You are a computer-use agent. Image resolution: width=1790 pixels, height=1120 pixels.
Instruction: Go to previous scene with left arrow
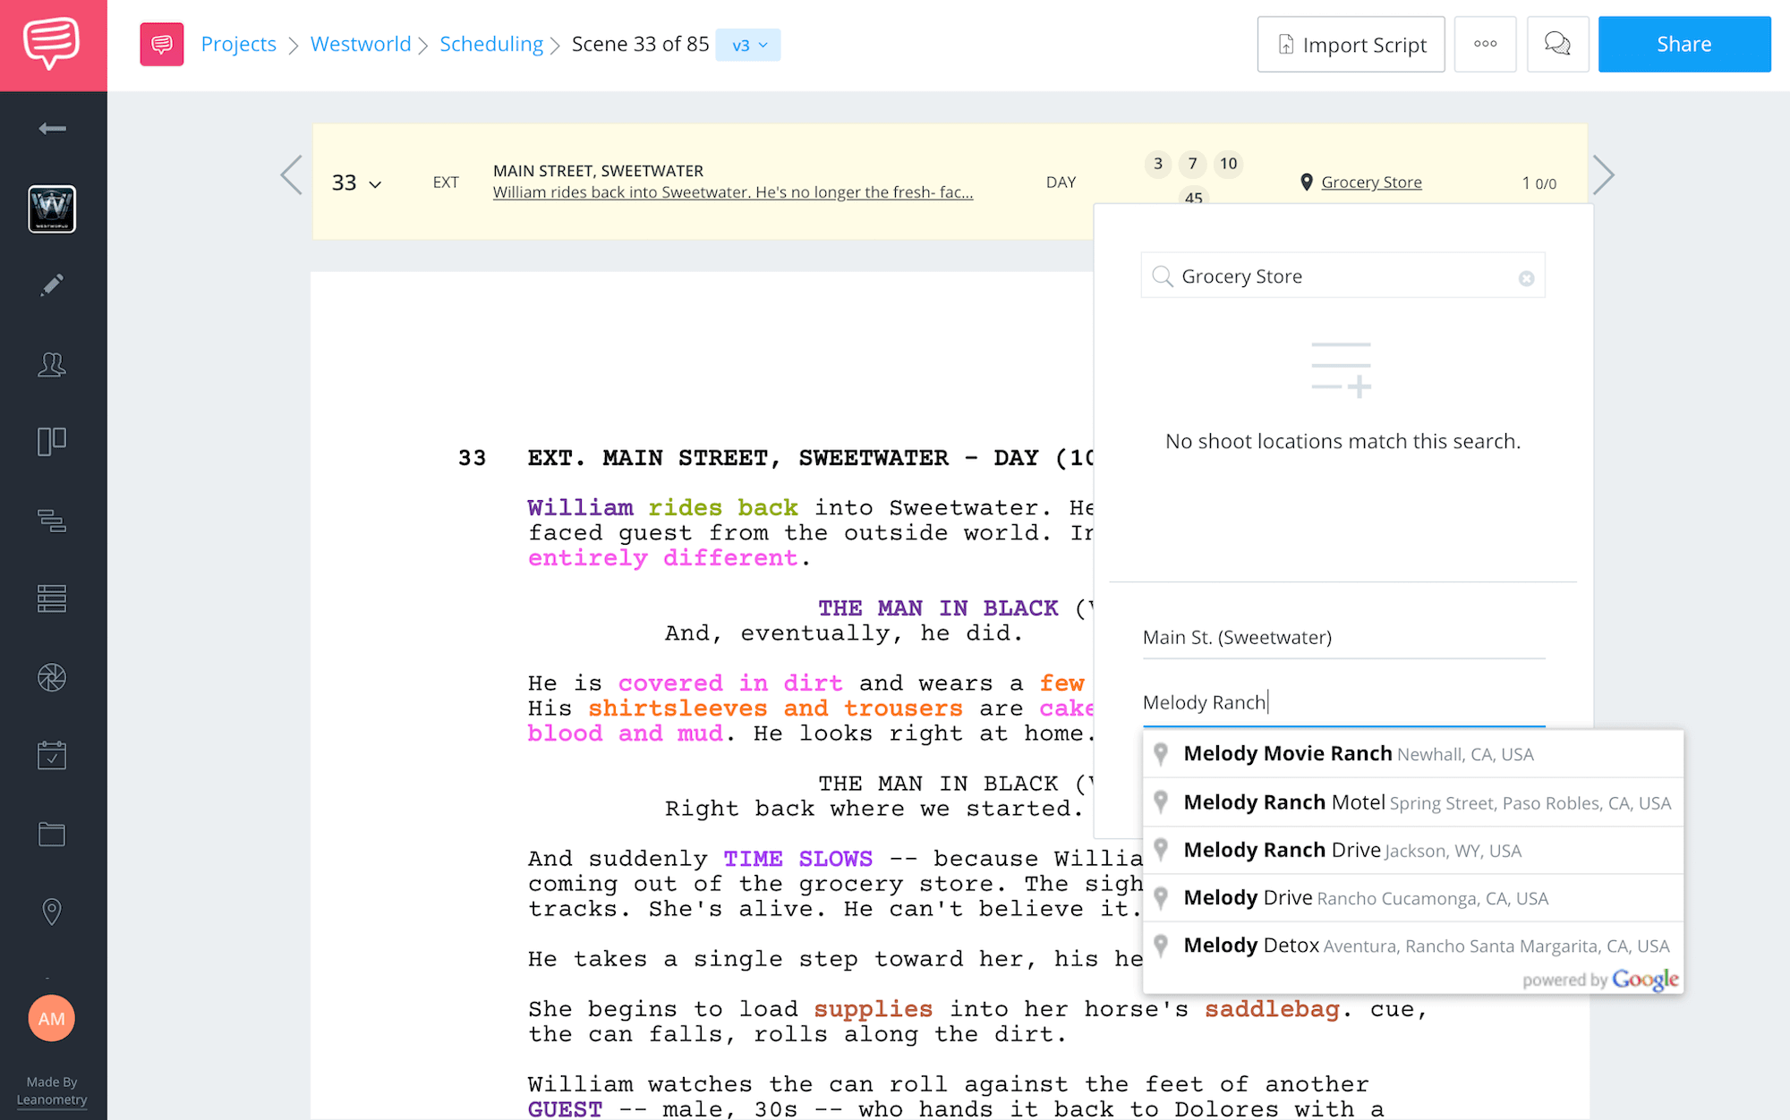(291, 175)
